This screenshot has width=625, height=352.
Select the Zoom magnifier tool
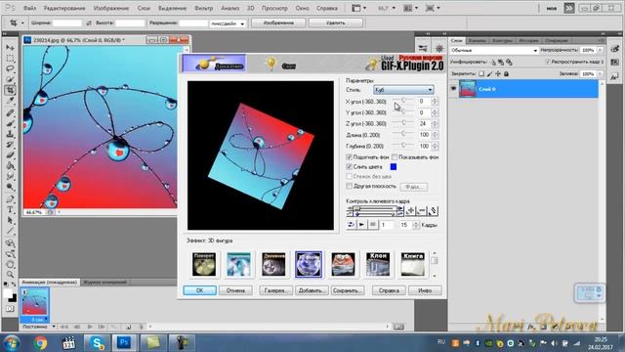tap(10, 275)
